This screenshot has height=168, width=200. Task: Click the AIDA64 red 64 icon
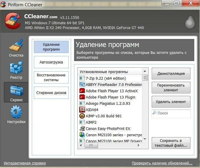82,110
